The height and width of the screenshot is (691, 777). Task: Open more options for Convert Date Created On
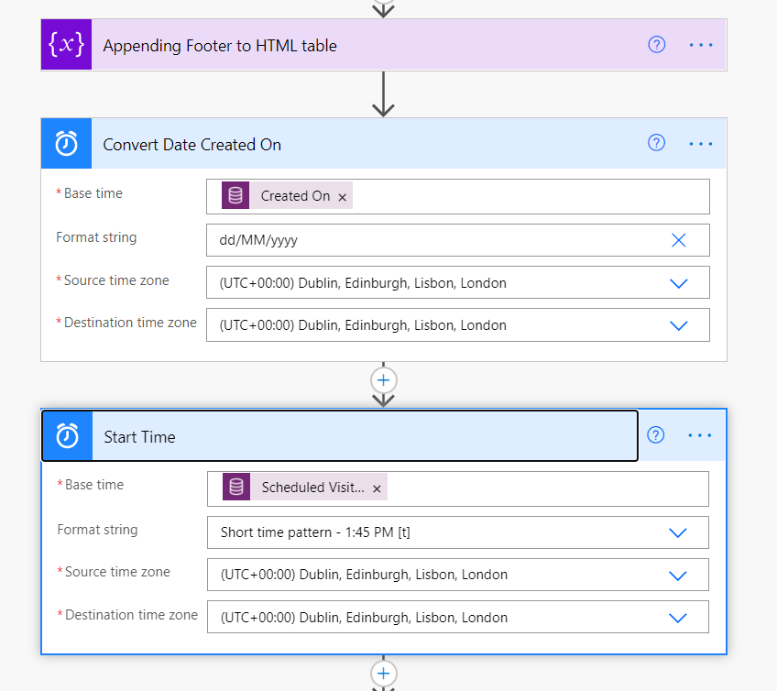click(x=701, y=144)
